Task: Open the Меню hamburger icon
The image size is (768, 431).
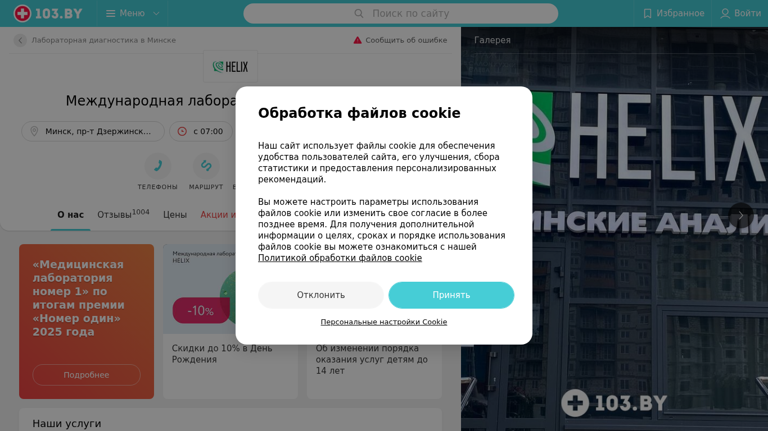Action: coord(111,13)
